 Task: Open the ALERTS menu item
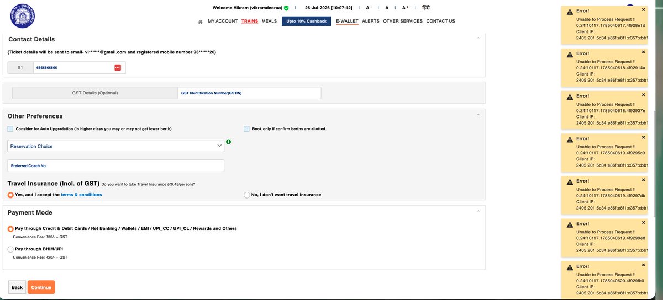click(370, 21)
